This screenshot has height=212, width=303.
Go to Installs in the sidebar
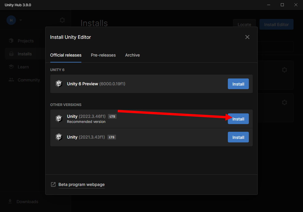coord(25,54)
